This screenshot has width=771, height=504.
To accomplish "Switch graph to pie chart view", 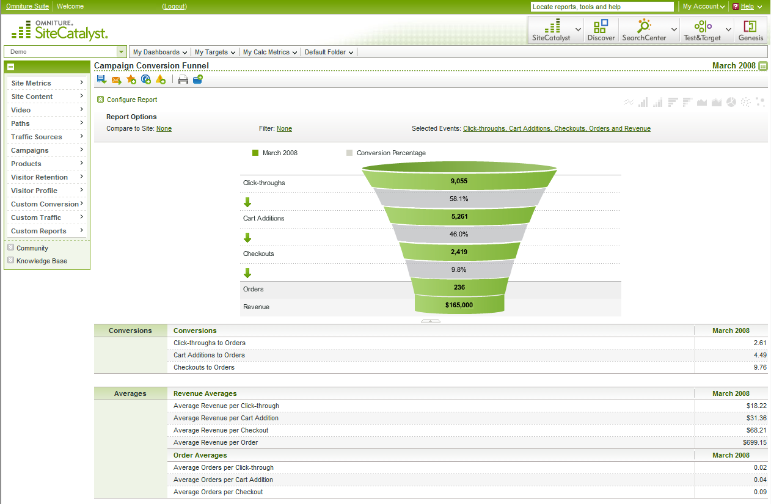I will (731, 102).
